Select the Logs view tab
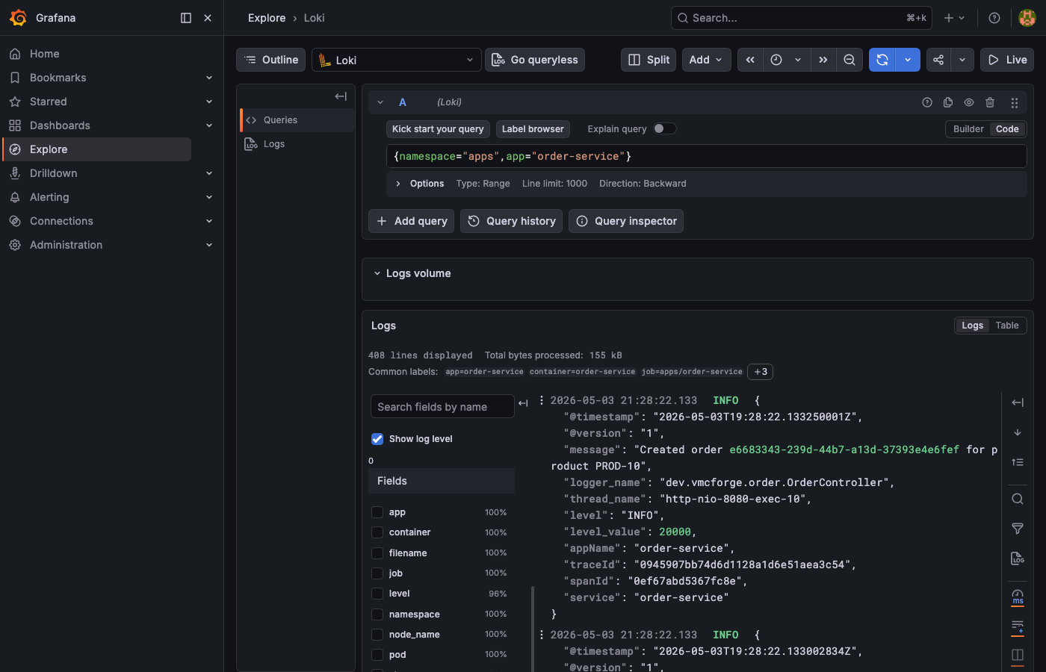 click(972, 326)
